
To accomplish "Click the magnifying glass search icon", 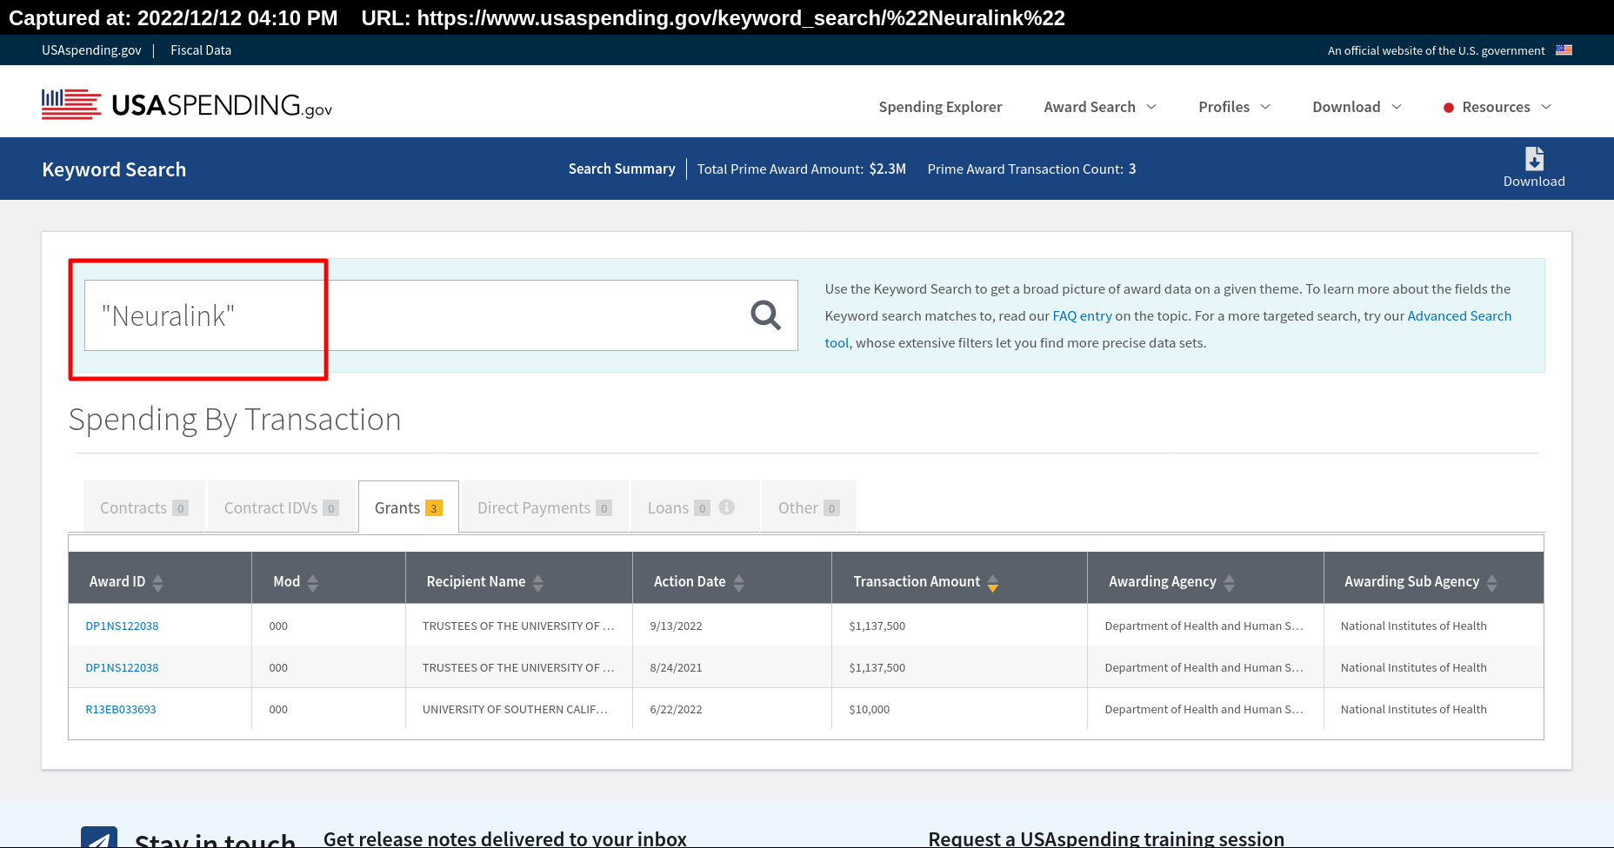I will coord(765,315).
